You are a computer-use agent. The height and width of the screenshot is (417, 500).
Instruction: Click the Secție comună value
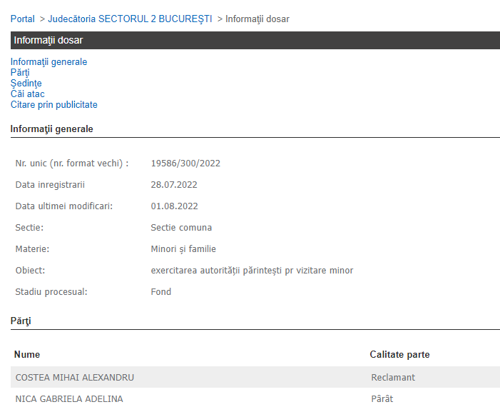pos(181,228)
